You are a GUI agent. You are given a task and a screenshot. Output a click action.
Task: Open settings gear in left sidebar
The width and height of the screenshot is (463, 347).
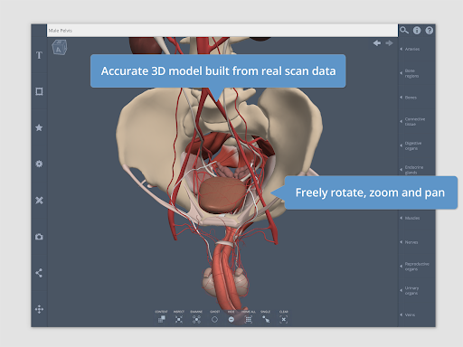click(x=39, y=164)
